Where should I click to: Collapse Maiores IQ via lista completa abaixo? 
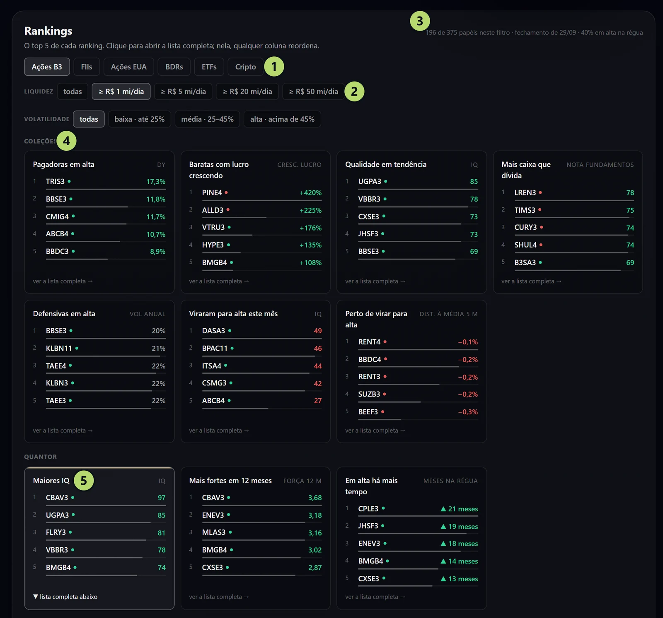point(65,596)
